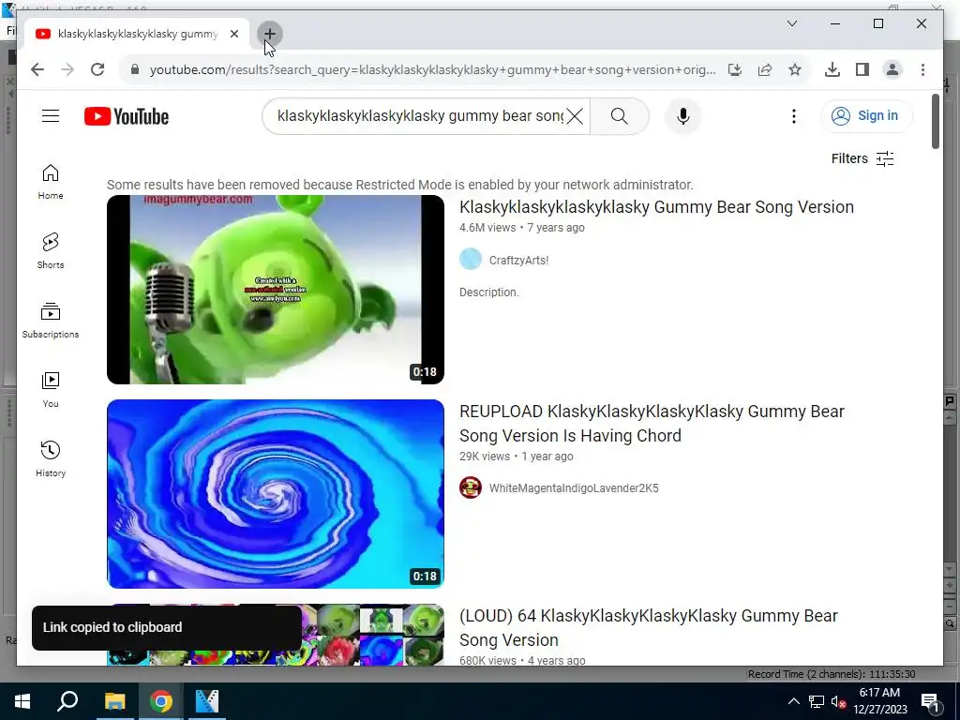Click the YouTube search text field
The image size is (960, 720).
coord(421,115)
